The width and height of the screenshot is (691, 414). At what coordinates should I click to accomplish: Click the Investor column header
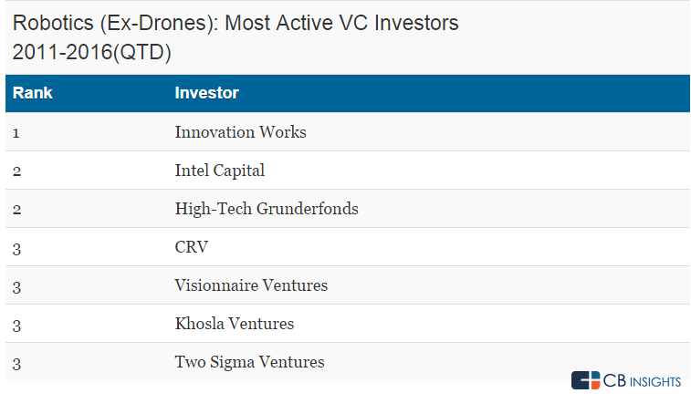pos(206,93)
